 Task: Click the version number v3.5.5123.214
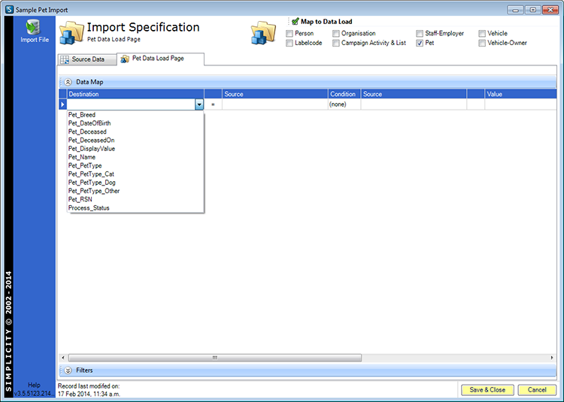pyautogui.click(x=35, y=394)
